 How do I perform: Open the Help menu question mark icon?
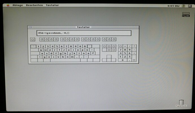[x=183, y=5]
